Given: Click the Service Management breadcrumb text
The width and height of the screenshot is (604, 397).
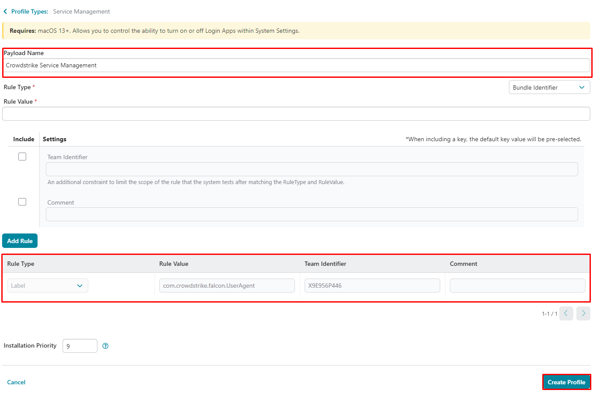Looking at the screenshot, I should point(81,12).
